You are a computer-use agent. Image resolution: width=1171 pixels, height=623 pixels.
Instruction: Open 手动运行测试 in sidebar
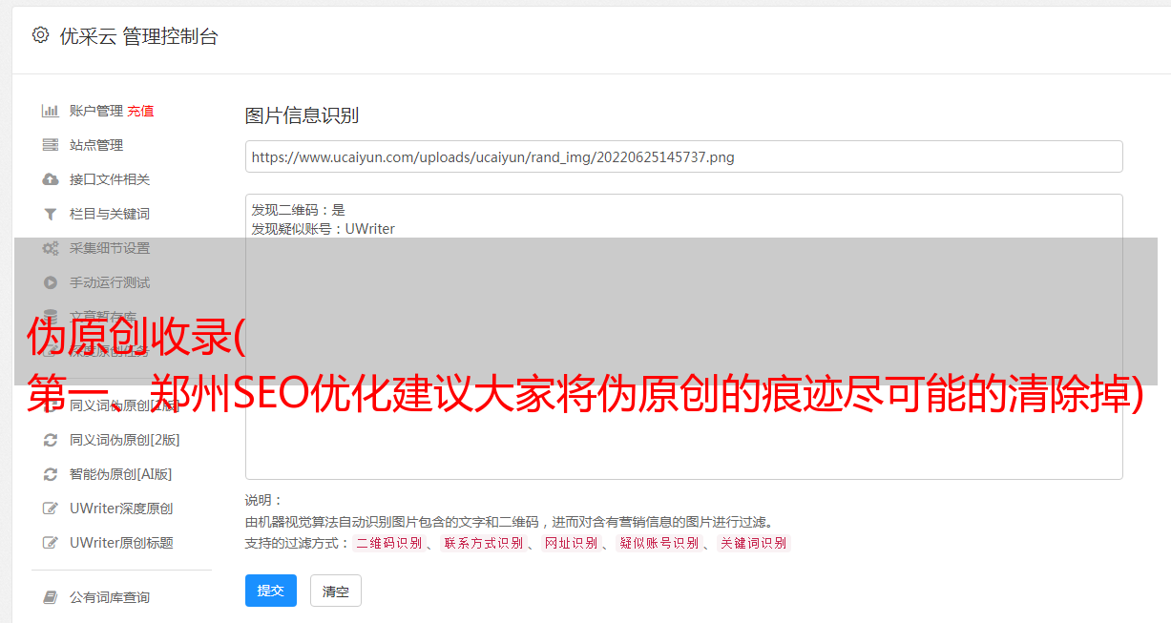(x=110, y=282)
